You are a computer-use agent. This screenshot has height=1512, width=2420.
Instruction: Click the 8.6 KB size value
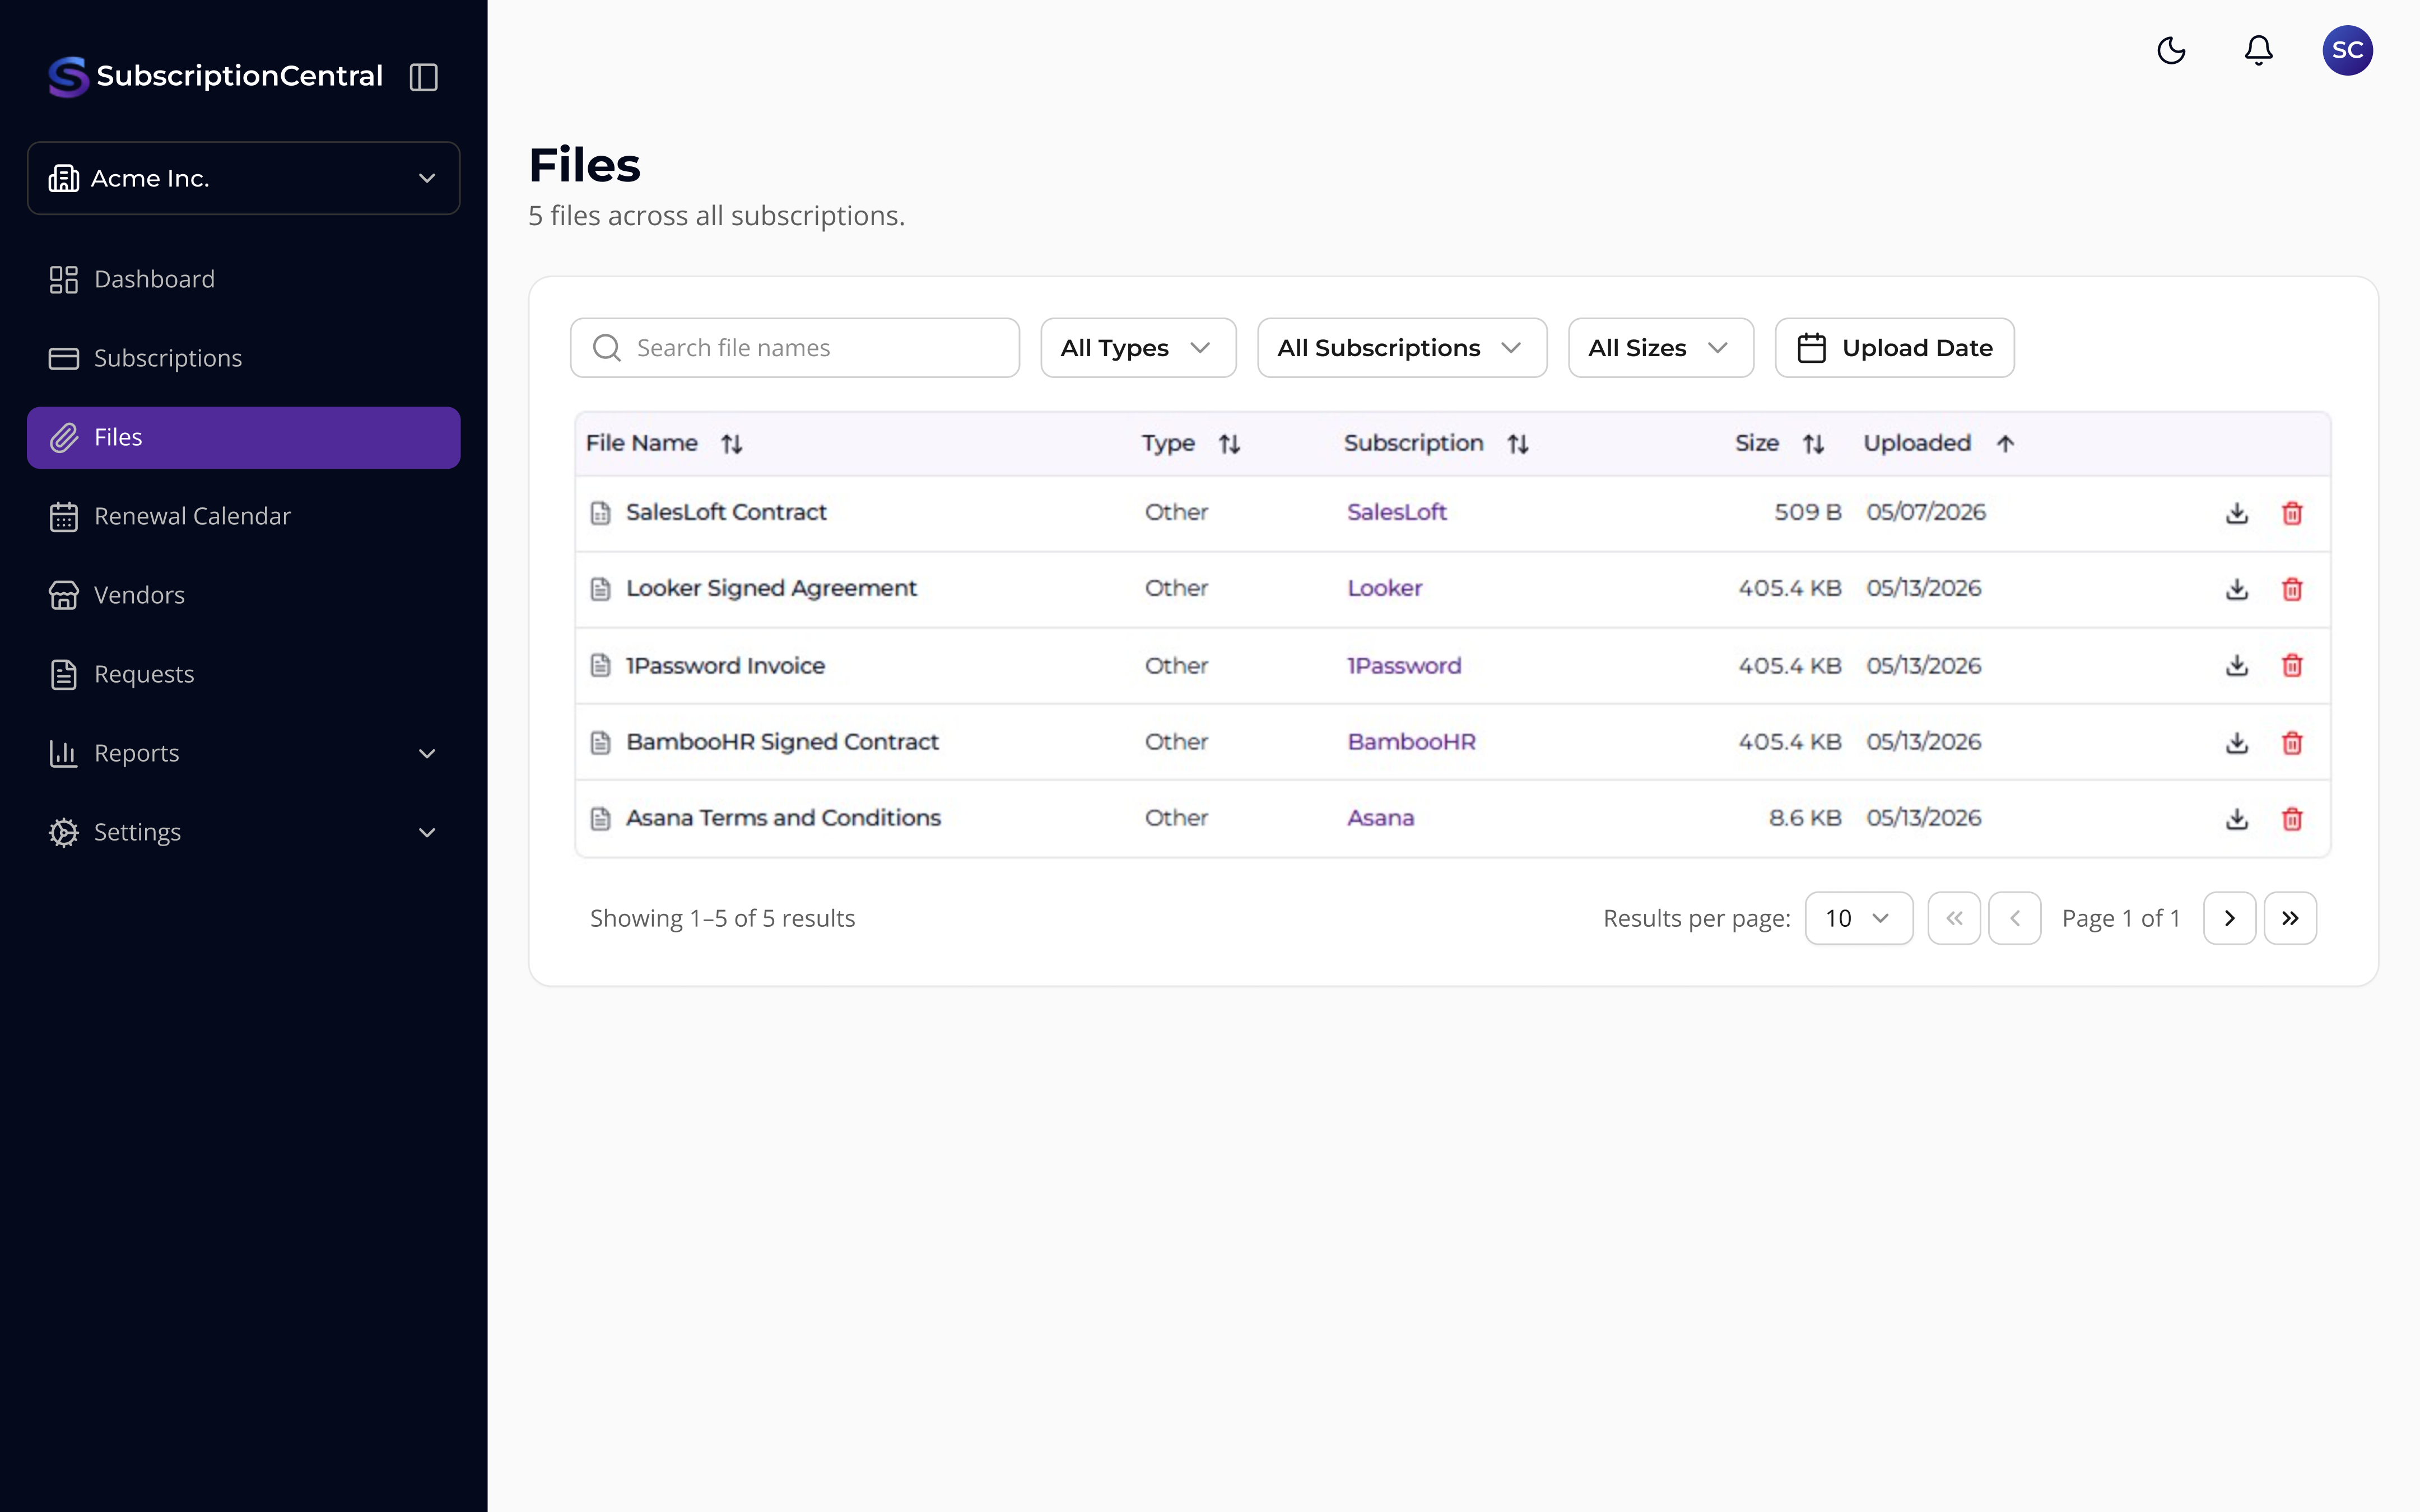[1805, 818]
